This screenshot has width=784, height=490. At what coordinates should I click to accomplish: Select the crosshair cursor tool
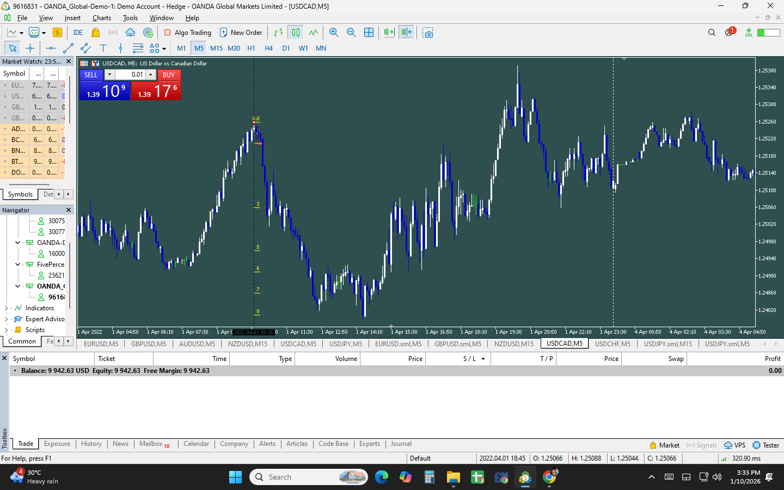tap(30, 48)
